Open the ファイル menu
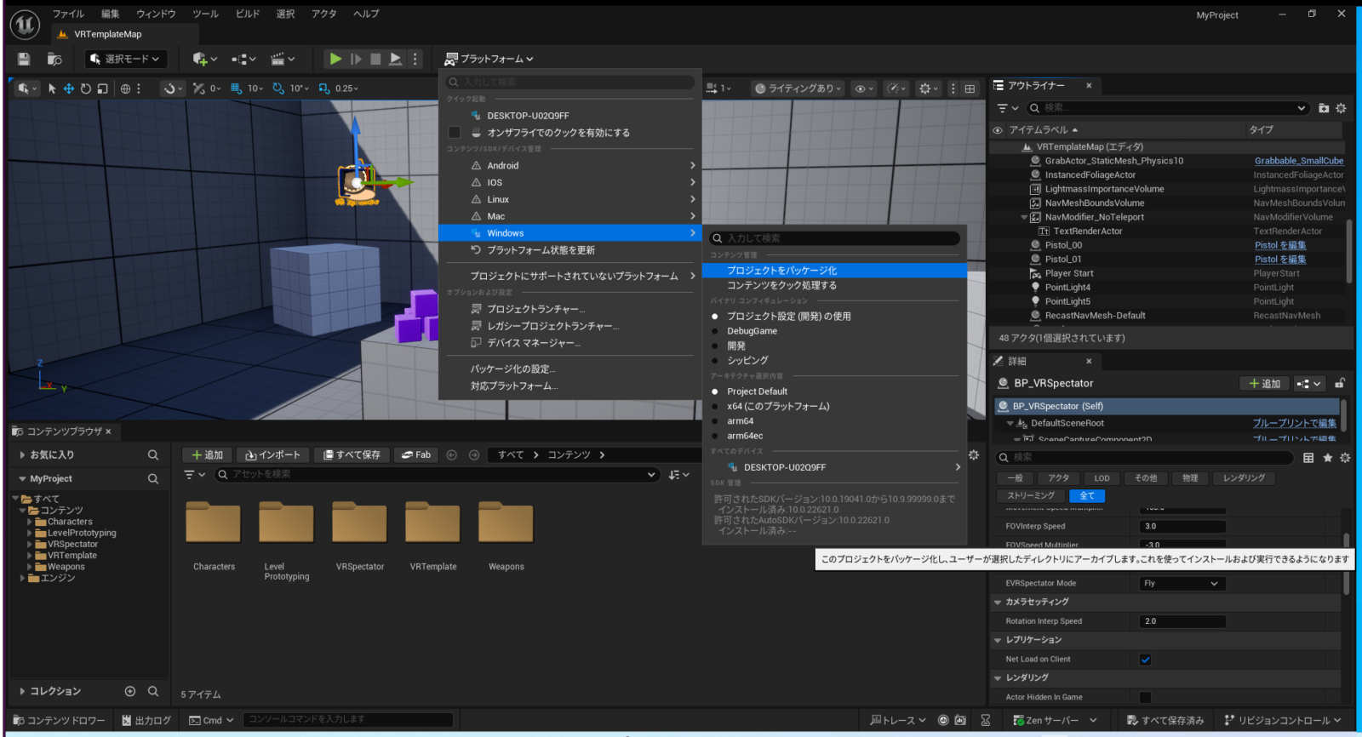This screenshot has width=1362, height=737. (x=68, y=14)
